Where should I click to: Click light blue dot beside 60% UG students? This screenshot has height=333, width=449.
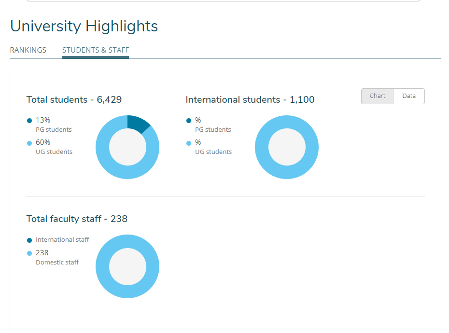pos(29,143)
